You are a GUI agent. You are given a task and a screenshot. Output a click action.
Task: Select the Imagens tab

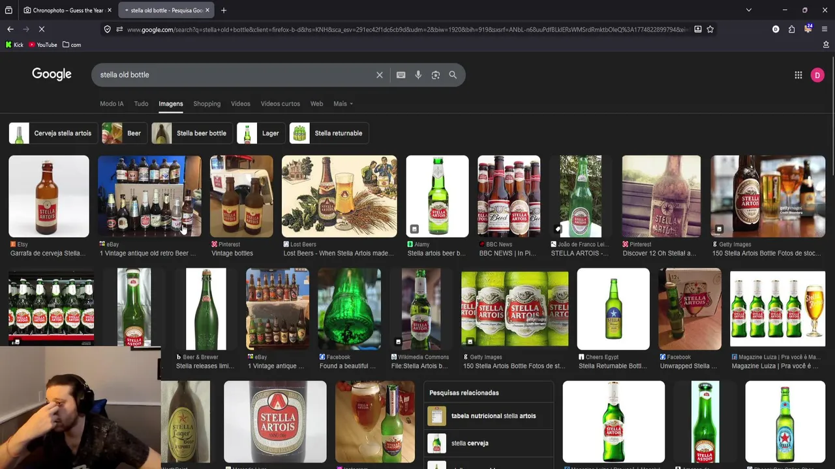point(171,104)
